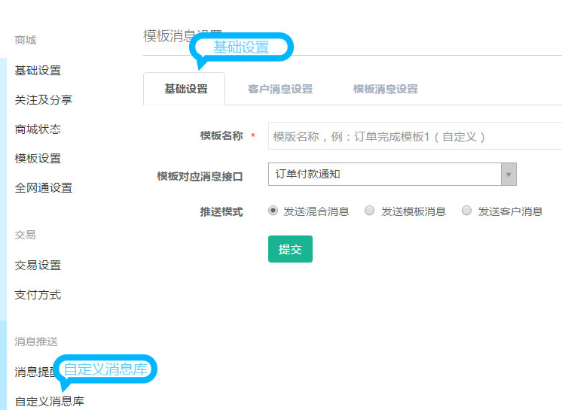
Task: Open the 商城状态 sidebar item
Action: tap(38, 129)
